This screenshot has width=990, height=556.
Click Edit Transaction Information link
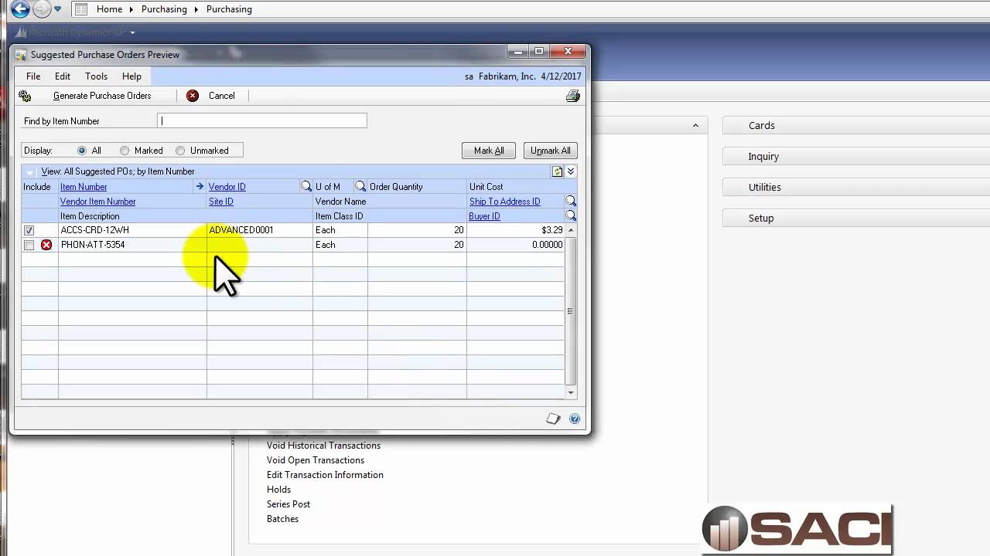pyautogui.click(x=325, y=475)
